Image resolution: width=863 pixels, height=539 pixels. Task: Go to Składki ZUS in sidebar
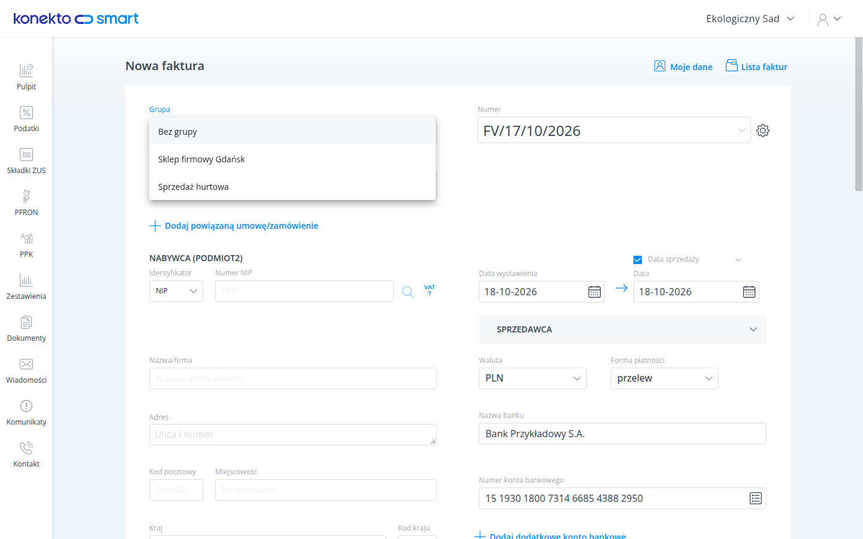pyautogui.click(x=26, y=161)
